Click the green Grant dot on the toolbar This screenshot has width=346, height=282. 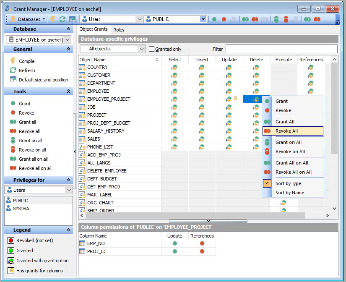[x=214, y=19]
